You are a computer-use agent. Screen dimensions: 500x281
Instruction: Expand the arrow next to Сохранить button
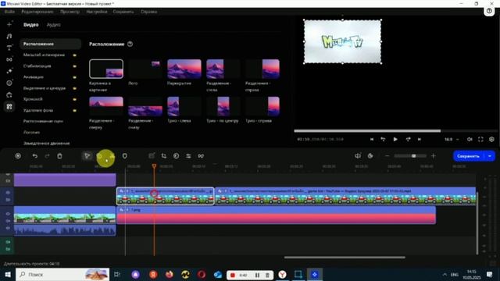coord(490,156)
